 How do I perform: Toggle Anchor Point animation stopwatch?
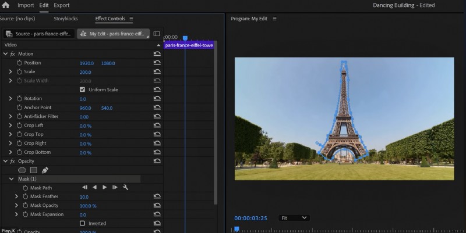coord(19,107)
